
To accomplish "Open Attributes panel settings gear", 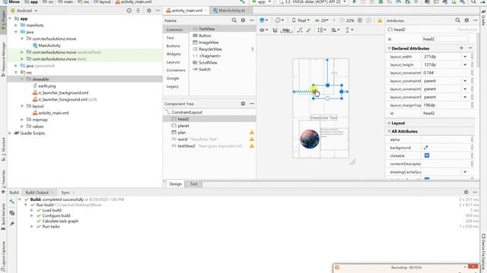I will pyautogui.click(x=466, y=20).
